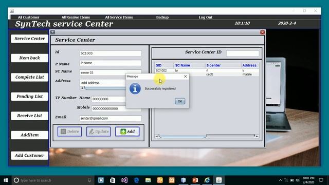329x185 pixels.
Task: Open the All Service Items menu
Action: 119,17
